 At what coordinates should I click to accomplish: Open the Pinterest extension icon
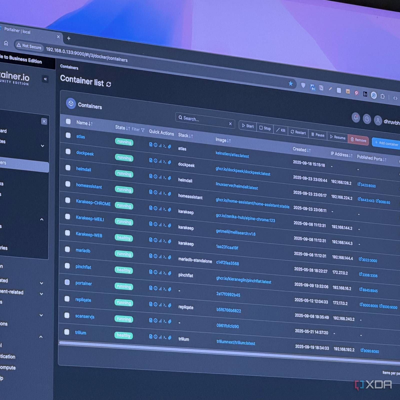click(x=356, y=93)
